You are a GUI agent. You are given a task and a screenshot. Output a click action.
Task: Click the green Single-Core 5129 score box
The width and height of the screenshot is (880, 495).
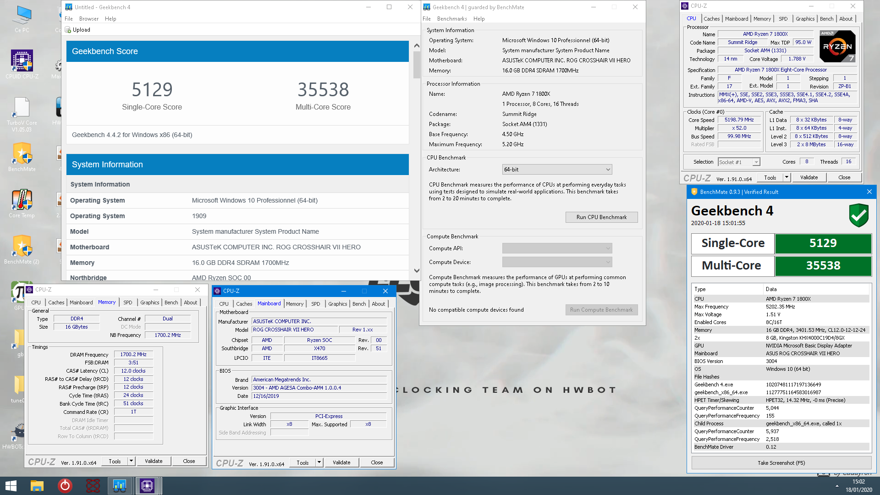coord(823,243)
